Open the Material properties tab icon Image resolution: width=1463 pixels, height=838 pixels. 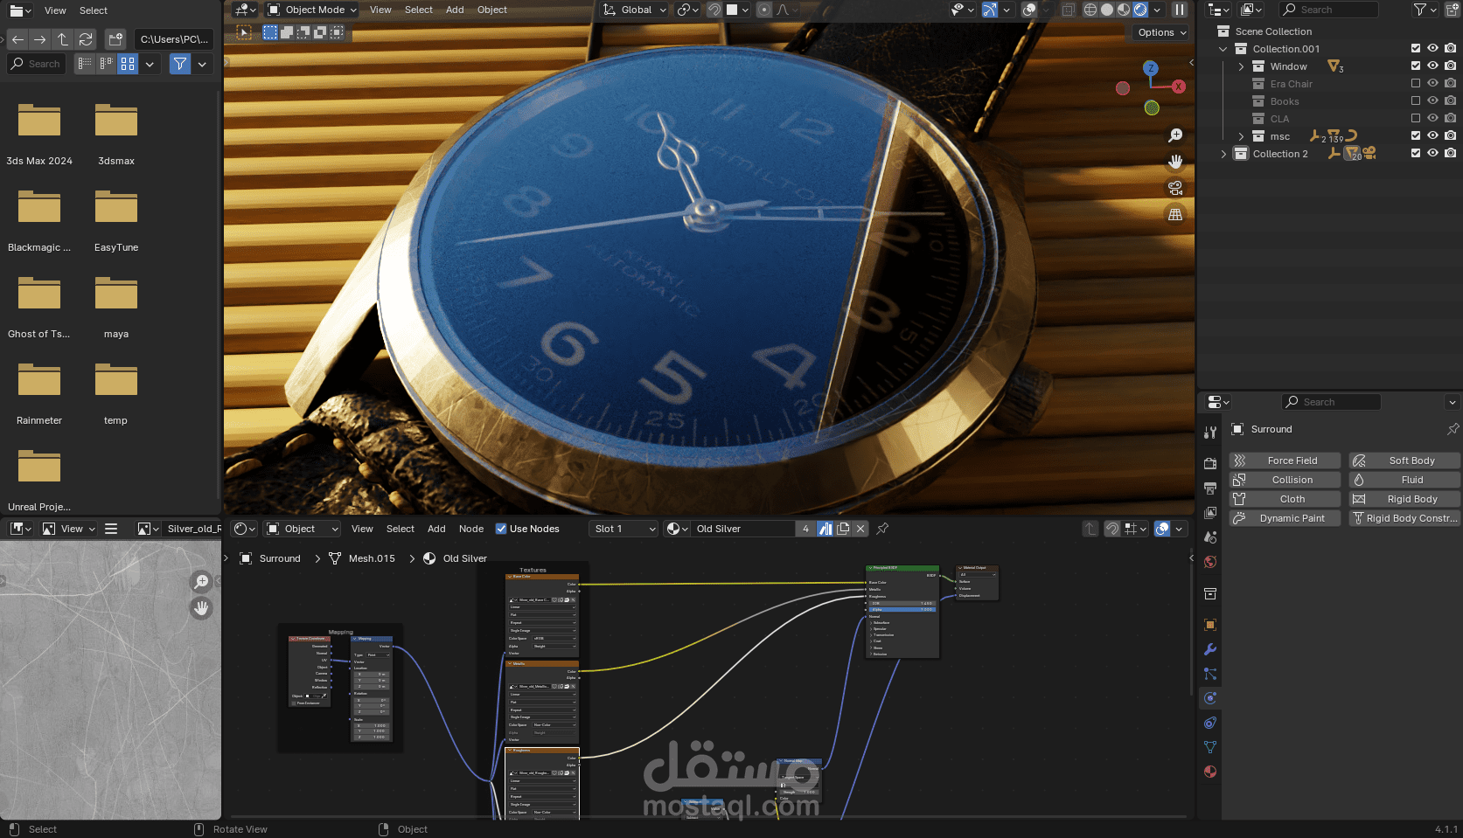click(x=1210, y=772)
